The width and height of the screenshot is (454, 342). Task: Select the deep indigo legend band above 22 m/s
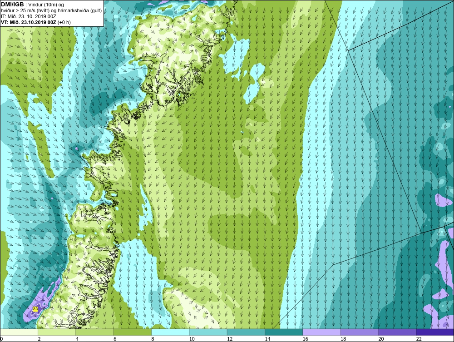click(x=435, y=332)
